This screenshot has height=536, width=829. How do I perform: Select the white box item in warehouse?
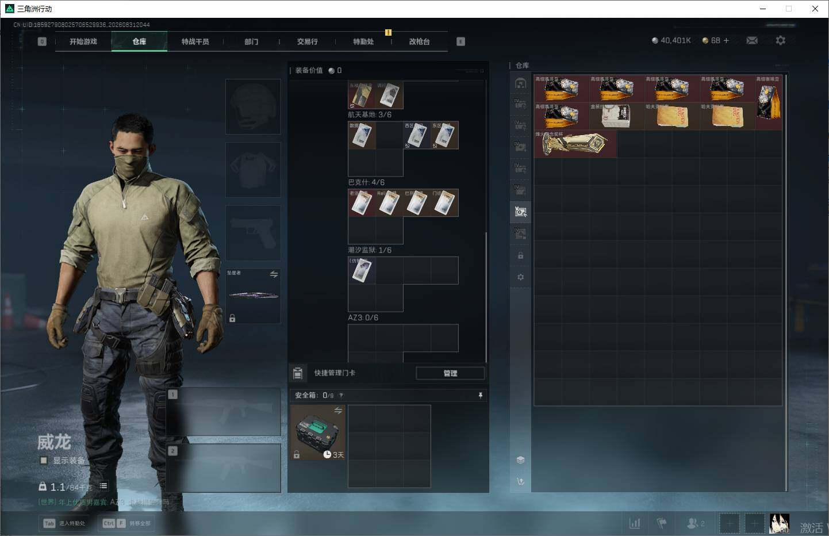[x=617, y=116]
